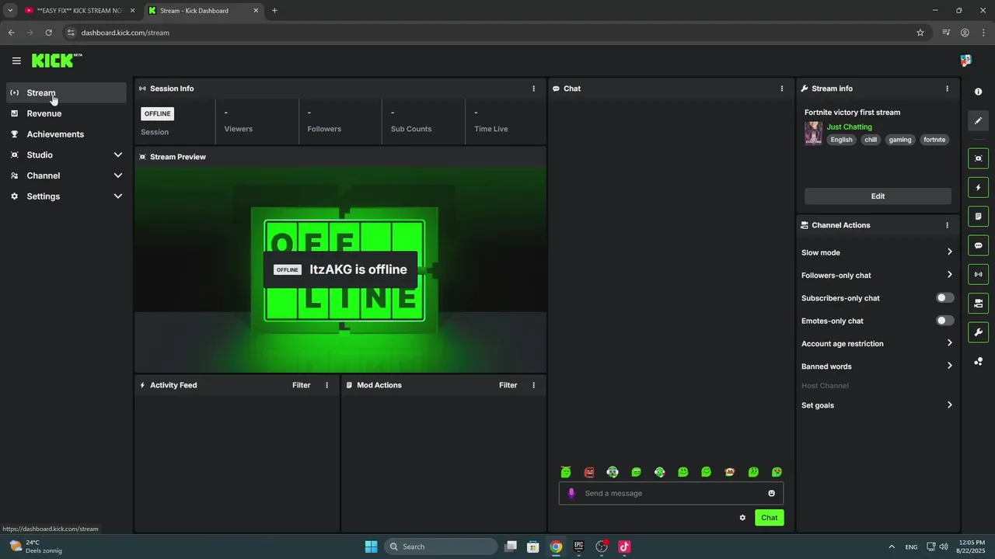The height and width of the screenshot is (559, 995).
Task: Click the info icon in right sidebar
Action: 978,92
